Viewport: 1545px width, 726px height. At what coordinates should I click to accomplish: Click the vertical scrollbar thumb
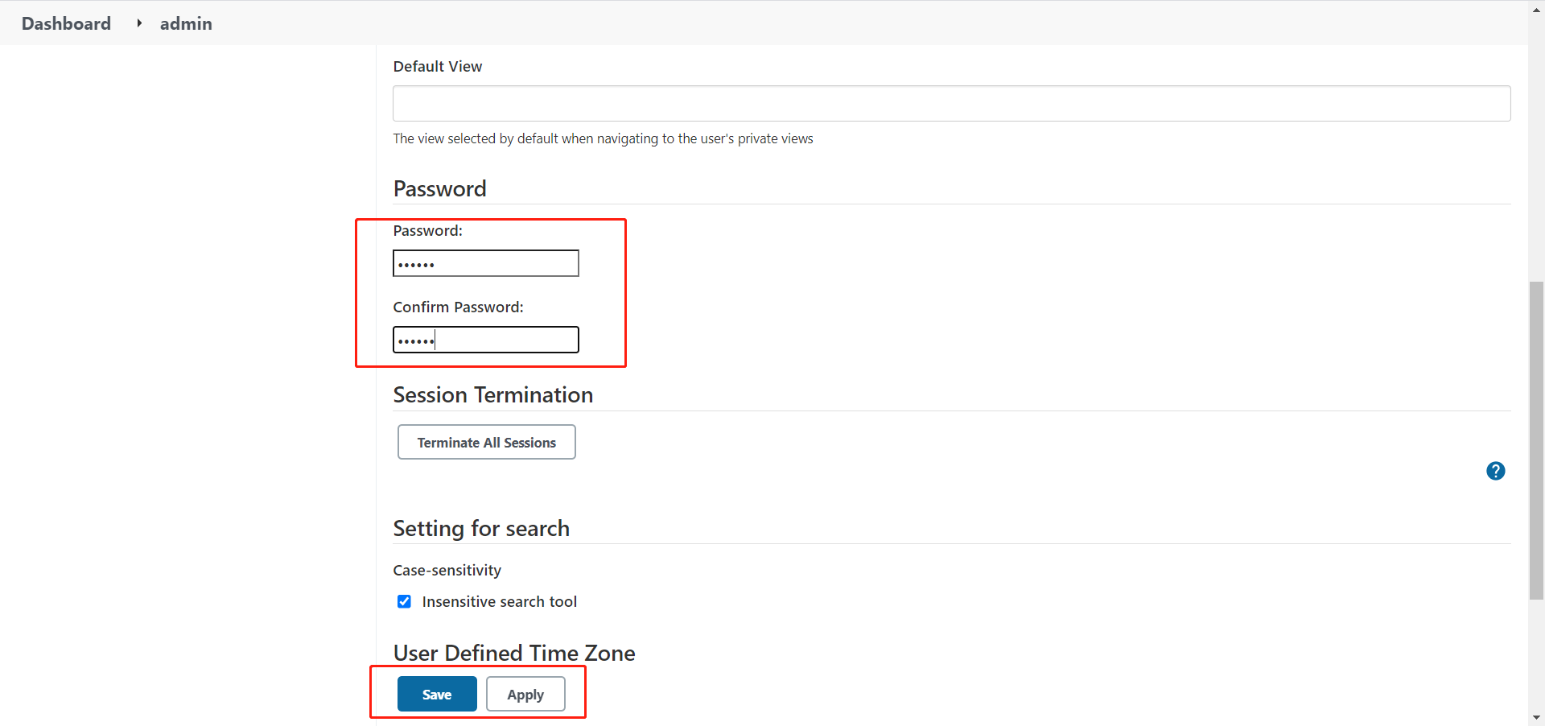pos(1536,439)
